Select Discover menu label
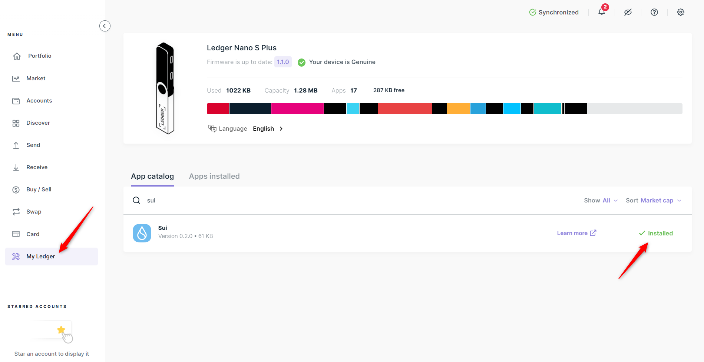 coord(38,123)
